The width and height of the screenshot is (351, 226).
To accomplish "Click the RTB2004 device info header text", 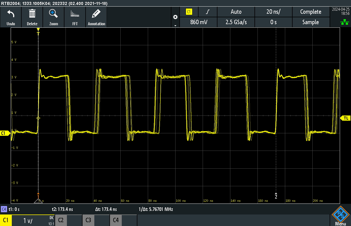I will pyautogui.click(x=54, y=3).
